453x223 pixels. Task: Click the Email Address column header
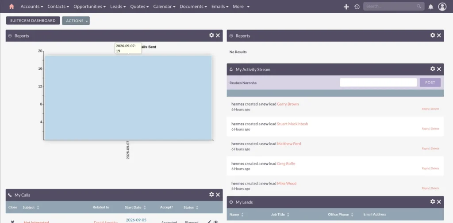(375, 215)
